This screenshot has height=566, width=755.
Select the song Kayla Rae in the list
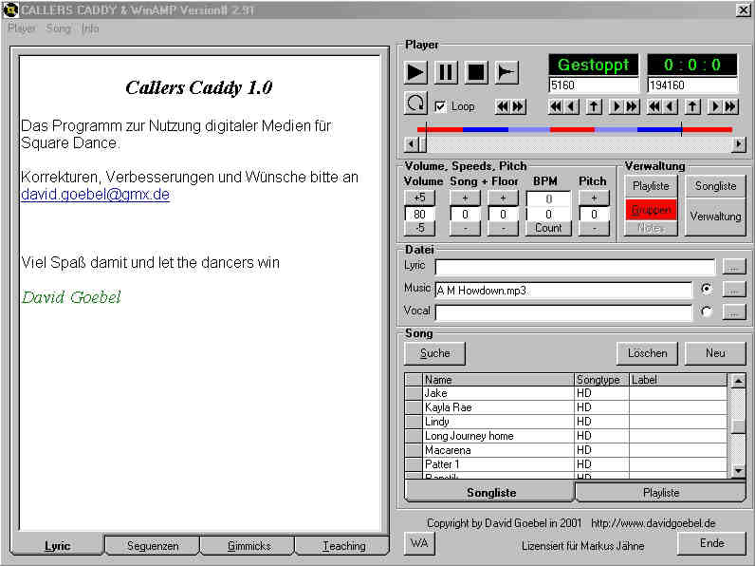tap(565, 407)
